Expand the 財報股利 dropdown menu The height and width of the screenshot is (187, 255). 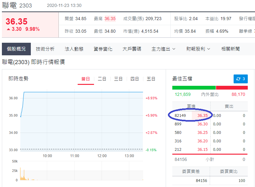click(198, 49)
